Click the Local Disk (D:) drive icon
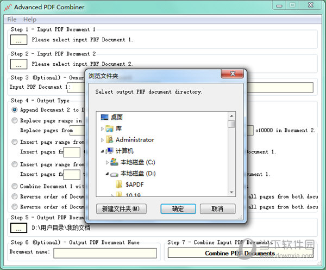The width and height of the screenshot is (326, 270). point(114,174)
